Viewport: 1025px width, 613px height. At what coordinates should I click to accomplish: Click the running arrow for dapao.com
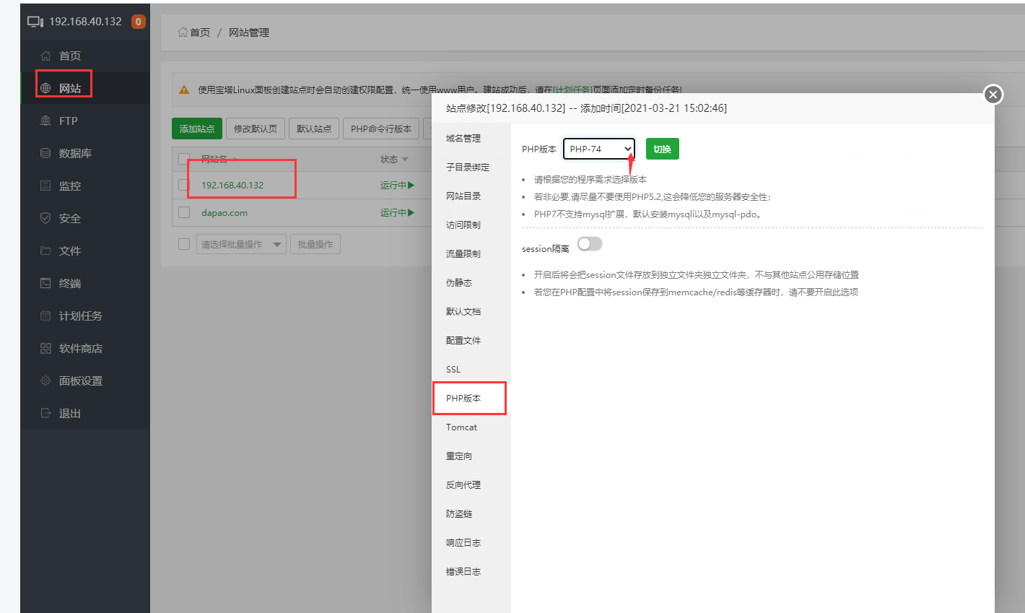coord(411,213)
